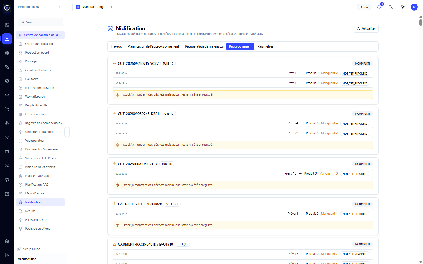The width and height of the screenshot is (423, 264).
Task: Select the Récupération de matériaux tab
Action: (204, 46)
